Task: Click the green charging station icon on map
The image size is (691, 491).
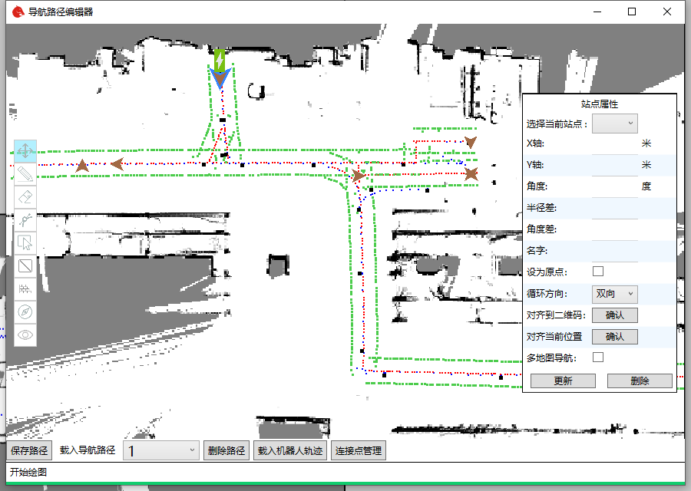Action: pos(220,59)
